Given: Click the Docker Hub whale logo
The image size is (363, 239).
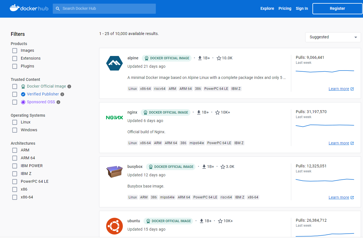Looking at the screenshot, I should [14, 8].
